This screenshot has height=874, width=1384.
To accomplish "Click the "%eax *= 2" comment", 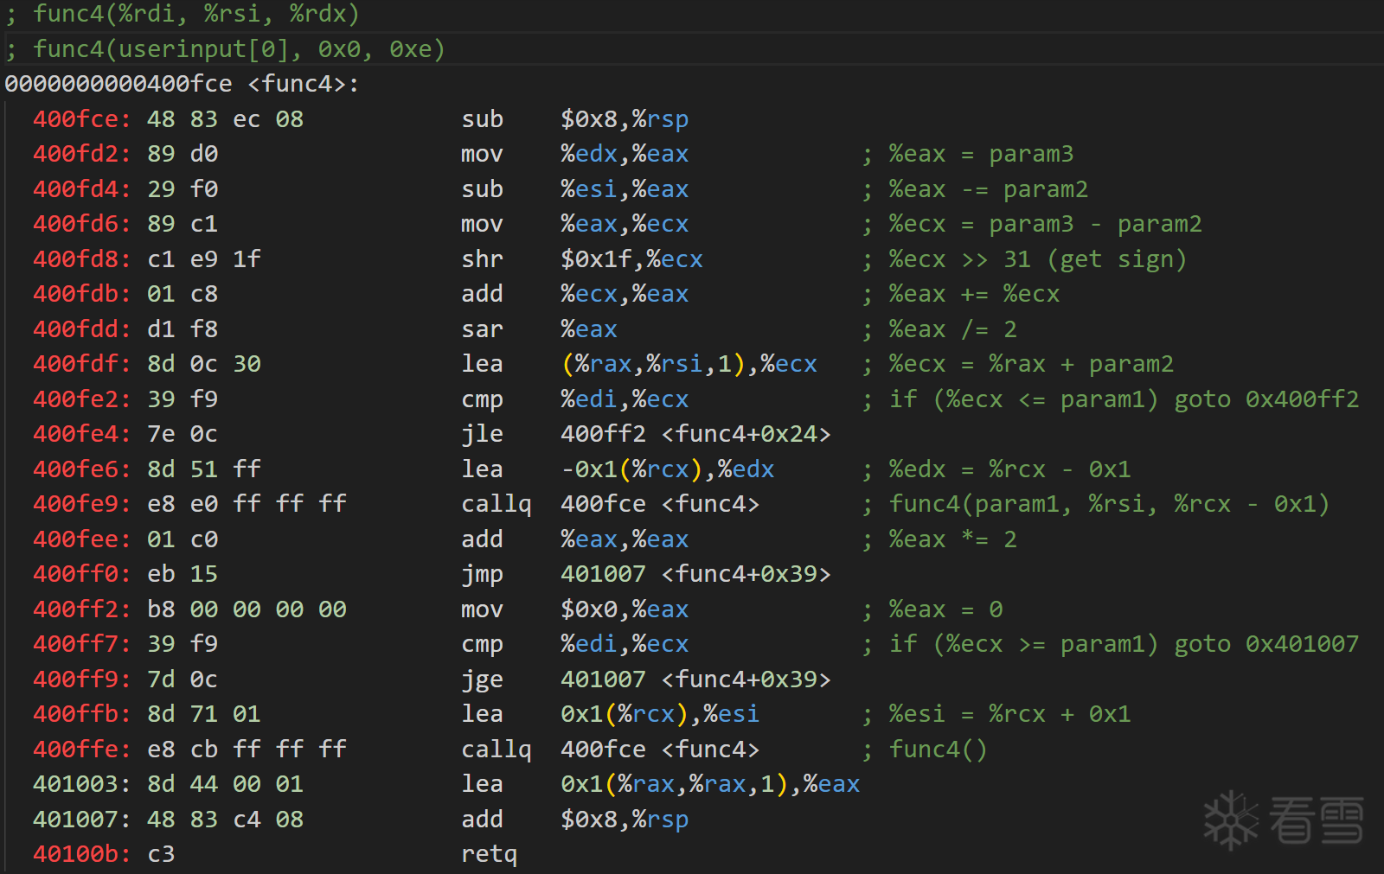I will click(952, 539).
